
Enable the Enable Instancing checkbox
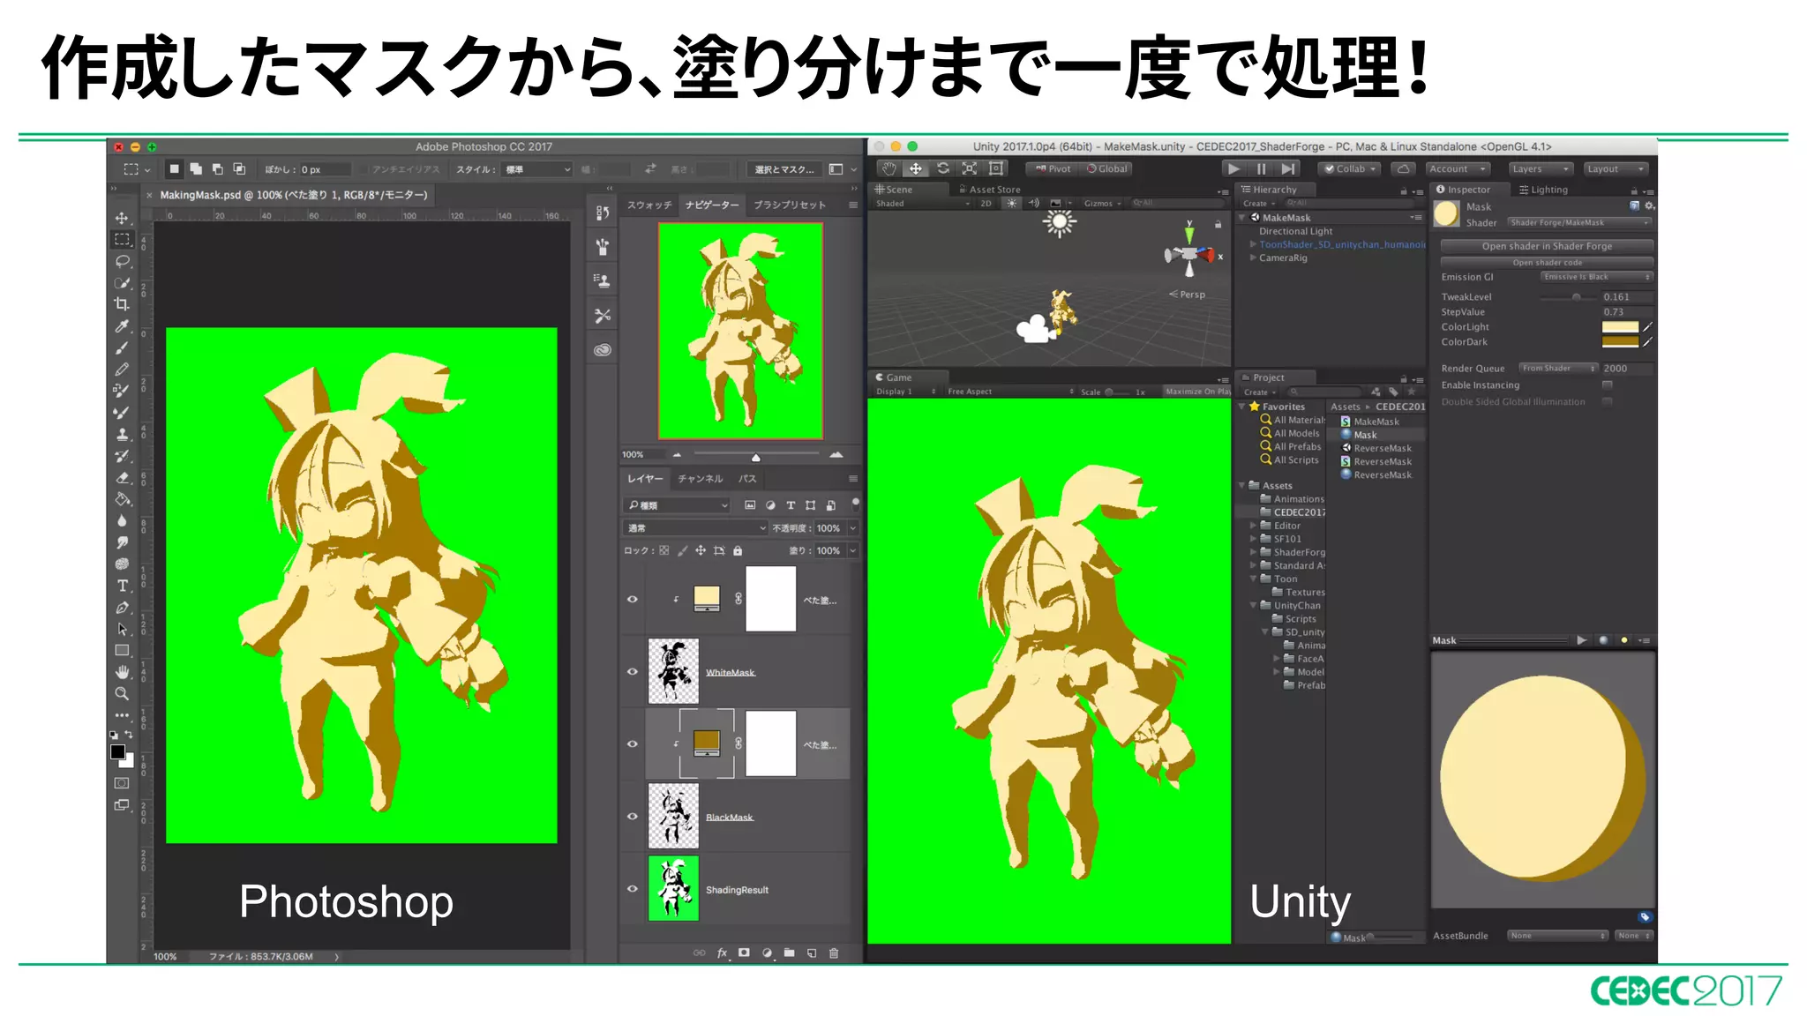tap(1608, 385)
